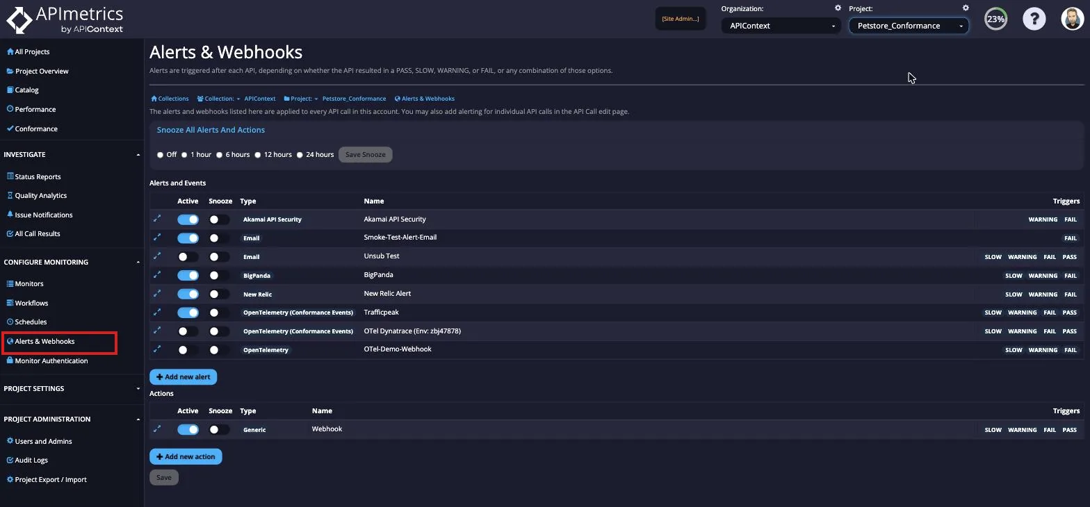Collapse the INVESTIGATE sidebar section
1090x507 pixels.
point(71,154)
